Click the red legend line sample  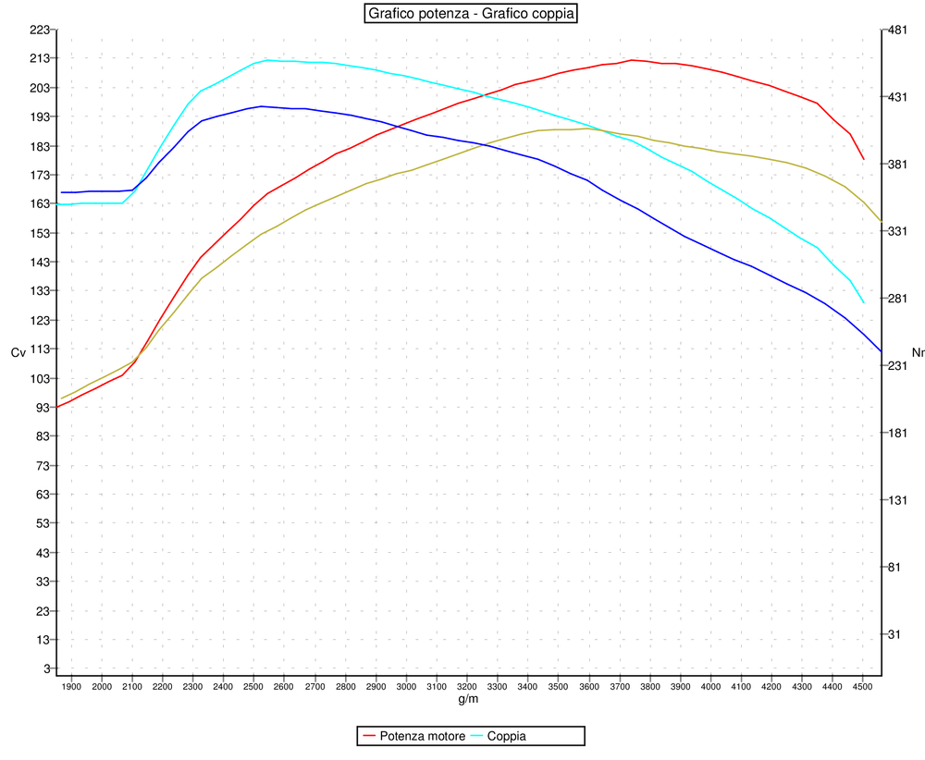369,736
